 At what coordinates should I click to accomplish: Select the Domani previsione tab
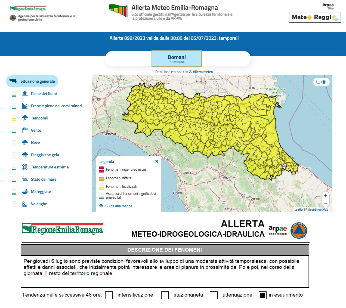(x=177, y=59)
